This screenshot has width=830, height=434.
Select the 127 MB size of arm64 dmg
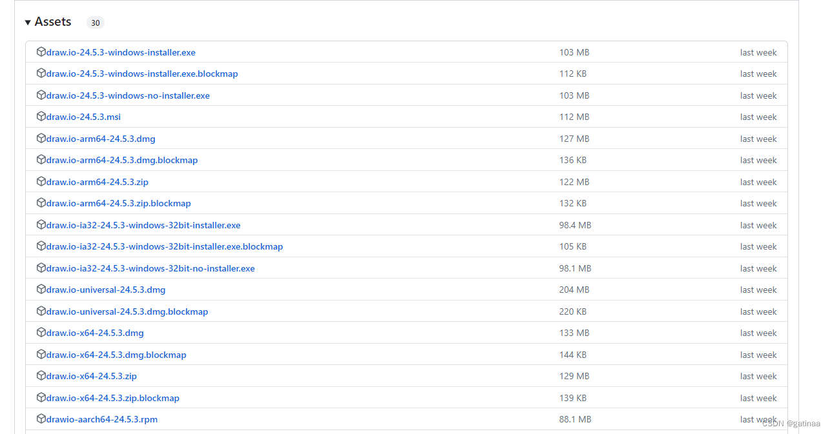pyautogui.click(x=574, y=139)
